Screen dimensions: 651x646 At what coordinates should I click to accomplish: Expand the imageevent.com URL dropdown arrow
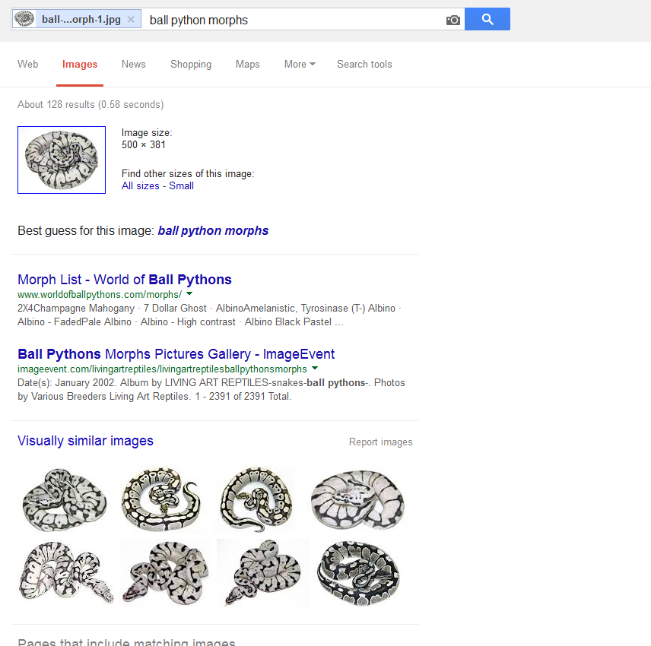coord(315,368)
